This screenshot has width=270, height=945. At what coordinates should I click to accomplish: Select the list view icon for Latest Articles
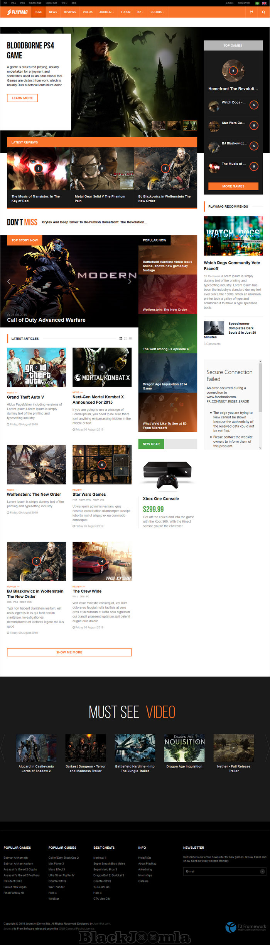tap(130, 339)
